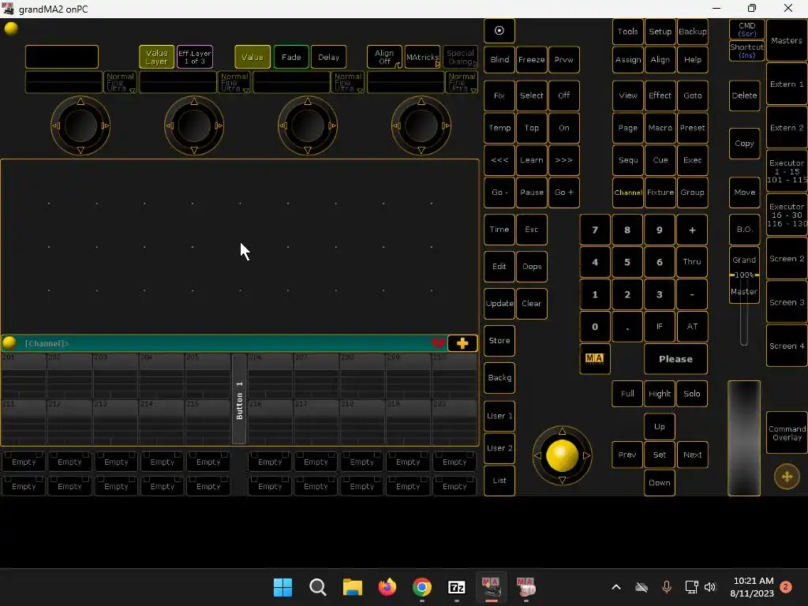Click the yellow trackball center
The width and height of the screenshot is (808, 606).
tap(562, 455)
